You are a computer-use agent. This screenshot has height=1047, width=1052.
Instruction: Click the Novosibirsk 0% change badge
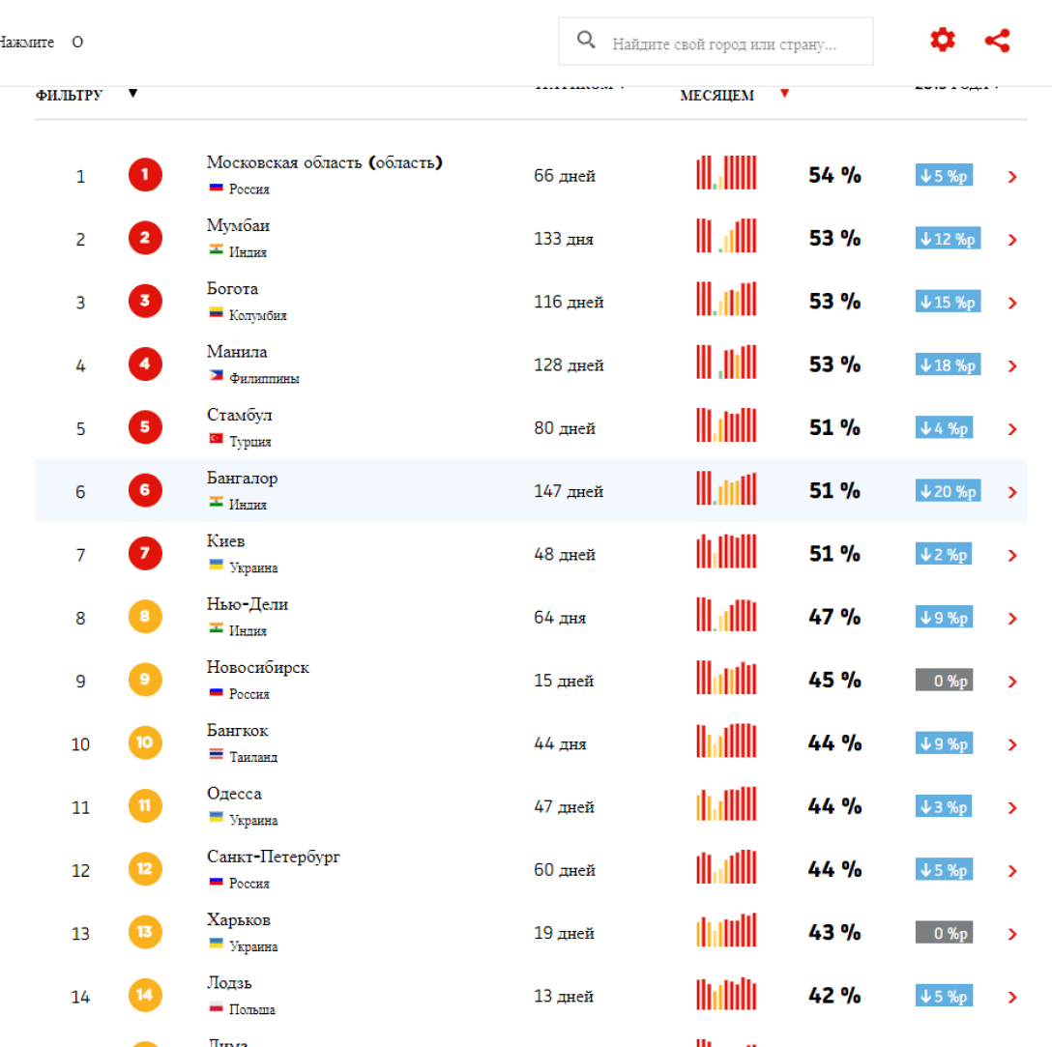click(944, 681)
